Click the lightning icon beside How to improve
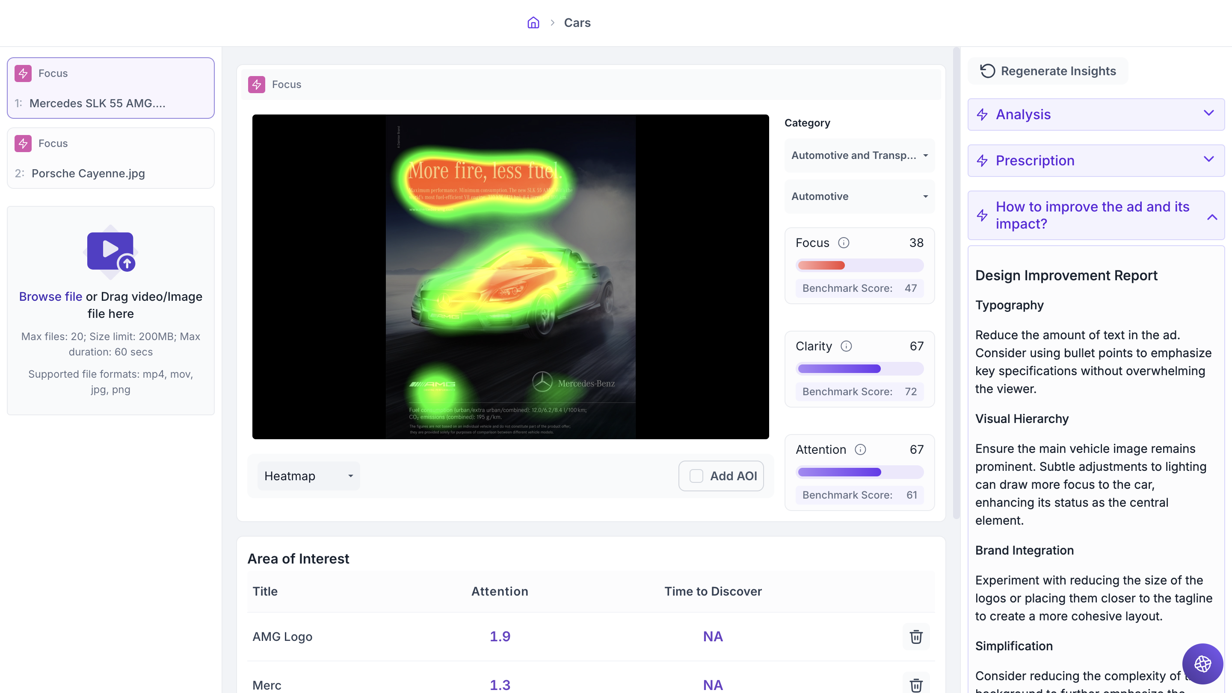 tap(982, 215)
